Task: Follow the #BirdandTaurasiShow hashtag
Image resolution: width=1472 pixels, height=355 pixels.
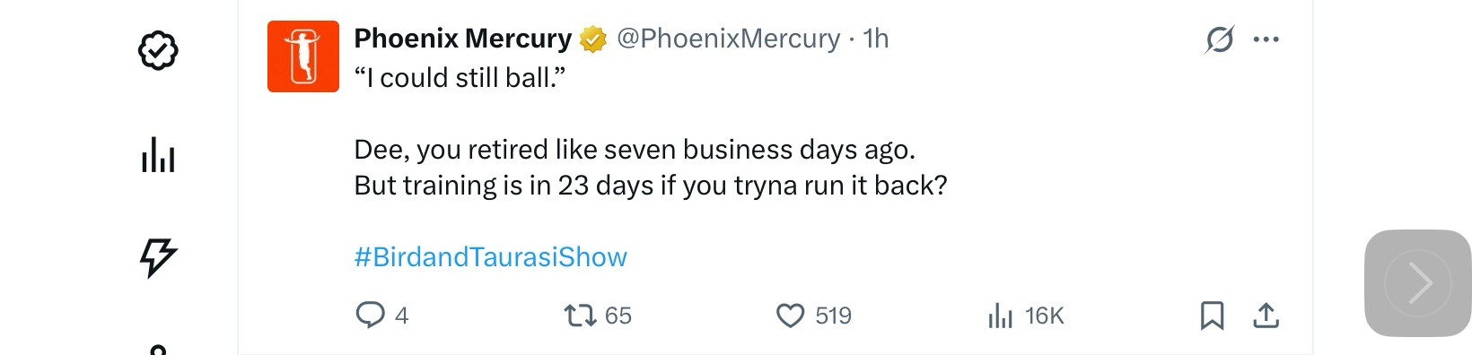Action: click(x=490, y=257)
